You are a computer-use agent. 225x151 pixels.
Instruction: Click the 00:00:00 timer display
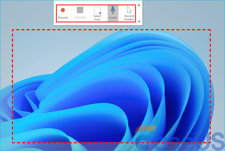tap(80, 18)
